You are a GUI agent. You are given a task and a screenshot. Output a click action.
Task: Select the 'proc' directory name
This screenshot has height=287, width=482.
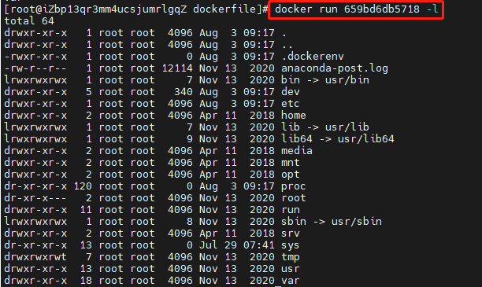pos(294,186)
